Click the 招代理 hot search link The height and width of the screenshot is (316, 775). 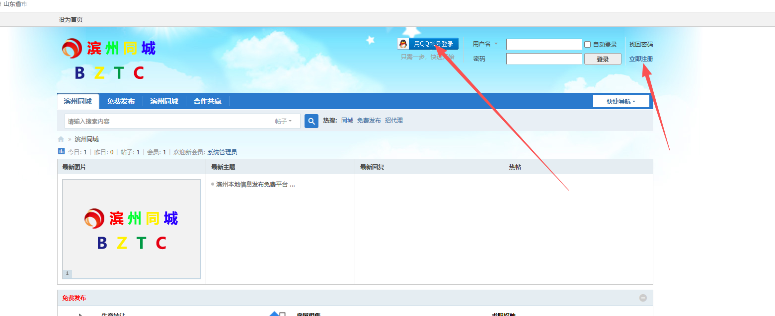click(393, 121)
